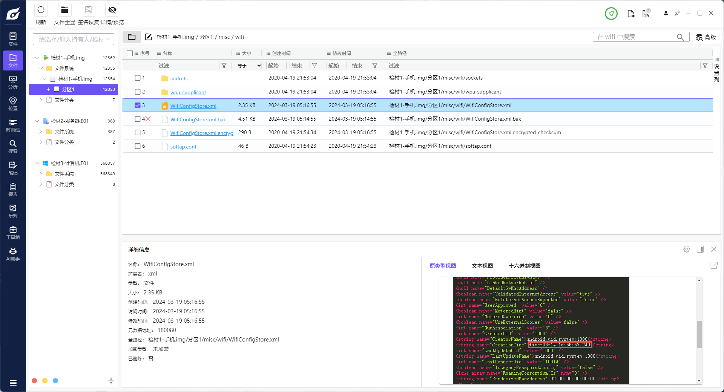Click the 名称 column filter input
Image resolution: width=724 pixels, height=392 pixels.
pos(188,66)
